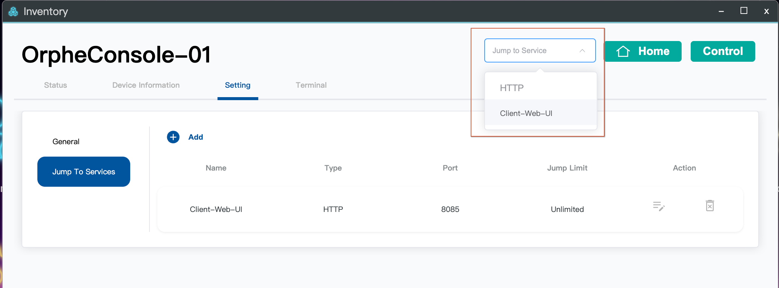Select the Setting tab
The width and height of the screenshot is (779, 288).
[237, 85]
